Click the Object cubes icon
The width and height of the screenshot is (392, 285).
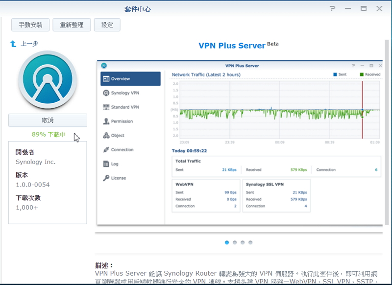point(106,135)
